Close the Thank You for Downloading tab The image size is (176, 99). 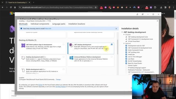[x=29, y=2]
